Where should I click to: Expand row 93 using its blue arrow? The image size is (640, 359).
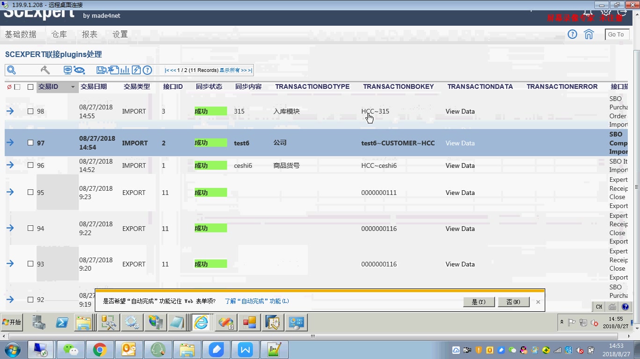10,264
